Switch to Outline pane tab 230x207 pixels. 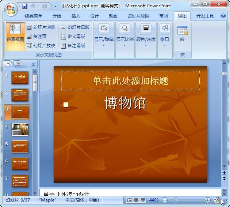[x=18, y=64]
